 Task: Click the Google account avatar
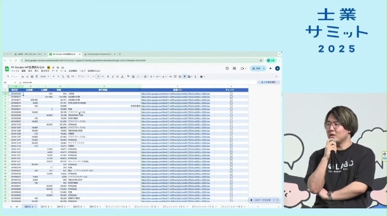pos(277,68)
